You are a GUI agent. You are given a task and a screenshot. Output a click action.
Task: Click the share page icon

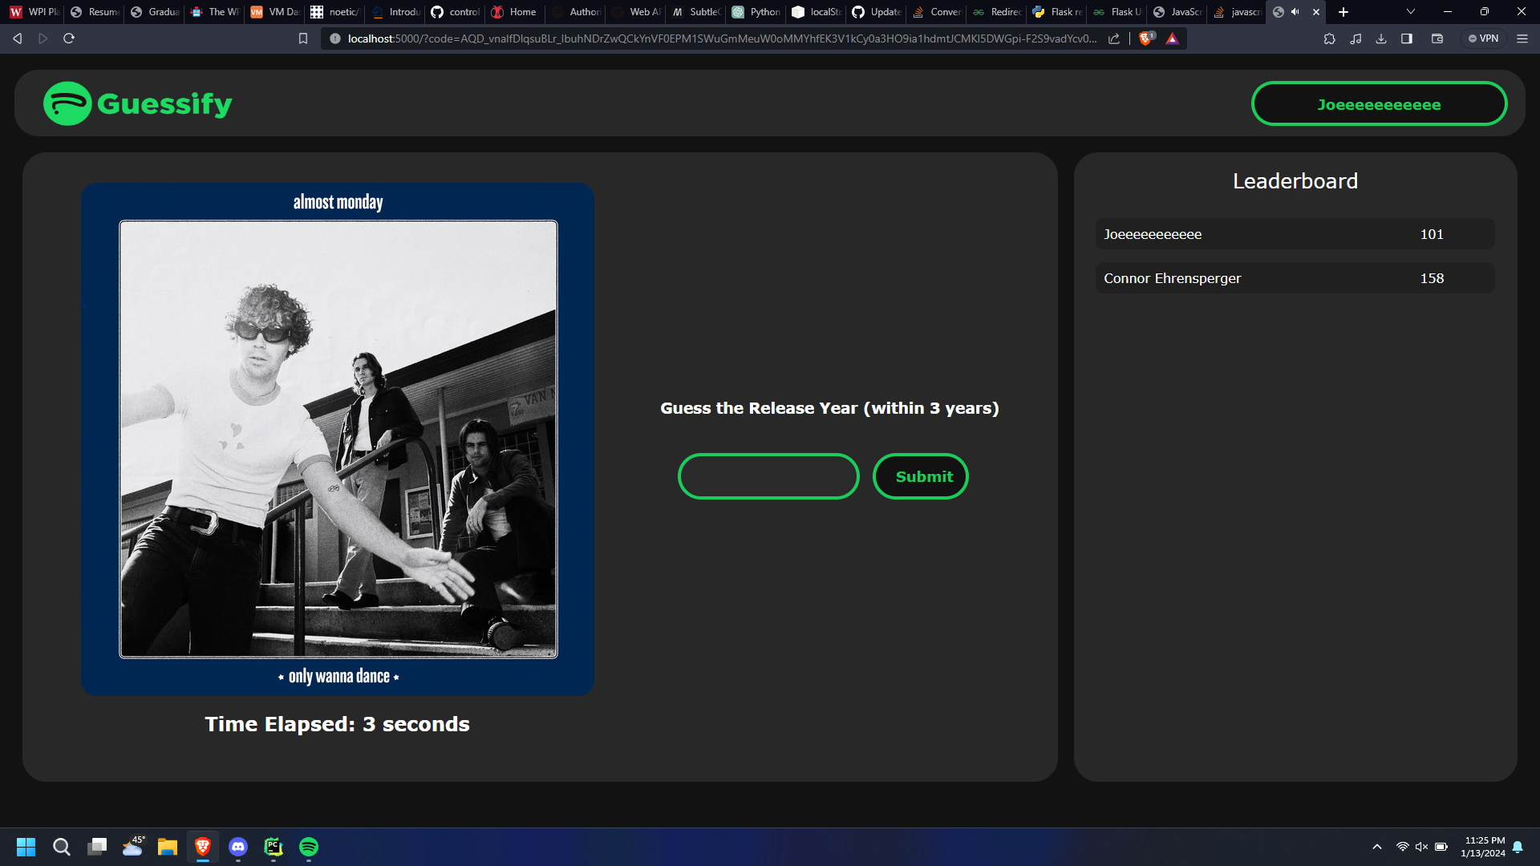click(x=1114, y=38)
